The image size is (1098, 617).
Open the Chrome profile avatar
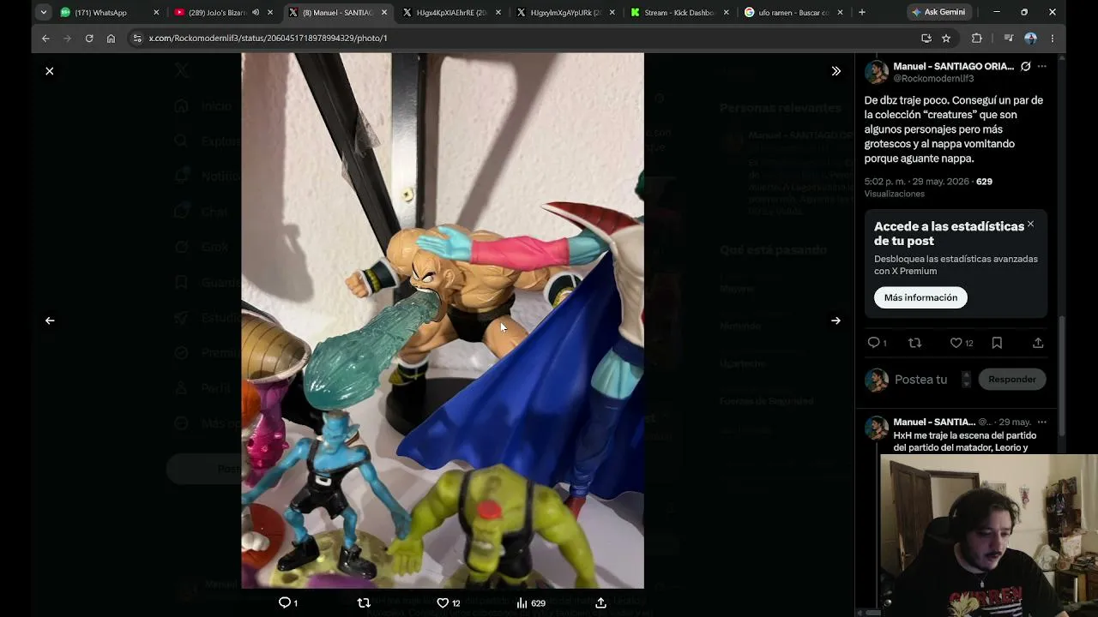pyautogui.click(x=1031, y=39)
